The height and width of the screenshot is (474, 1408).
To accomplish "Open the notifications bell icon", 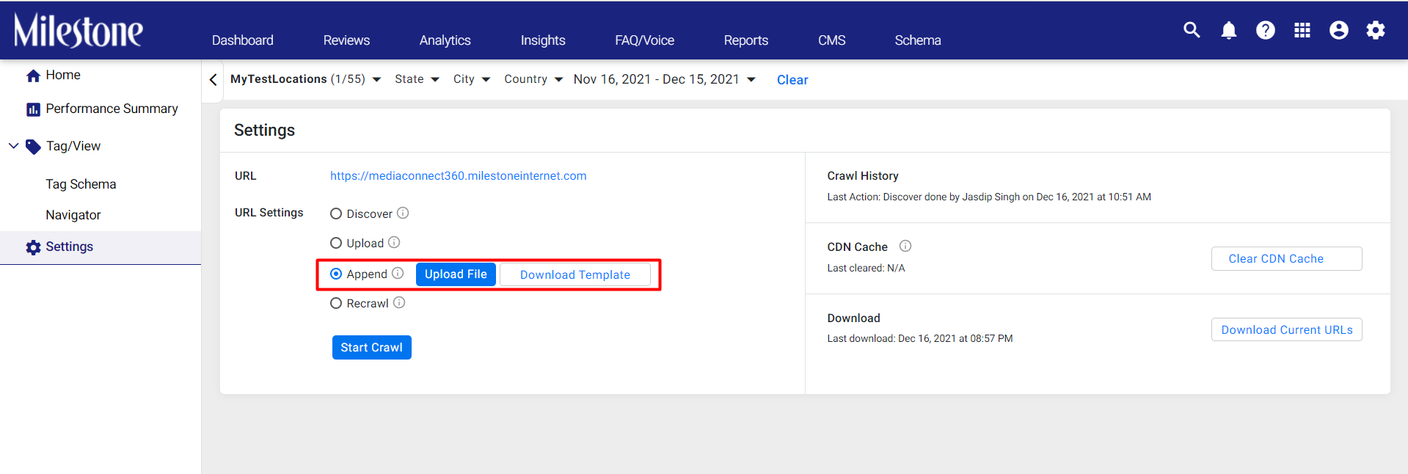I will point(1229,30).
